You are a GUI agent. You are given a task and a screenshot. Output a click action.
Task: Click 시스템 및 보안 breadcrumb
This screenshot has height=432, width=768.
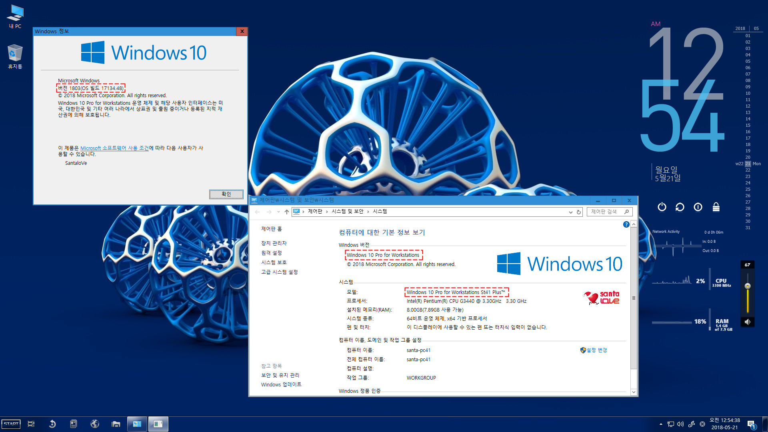[347, 212]
